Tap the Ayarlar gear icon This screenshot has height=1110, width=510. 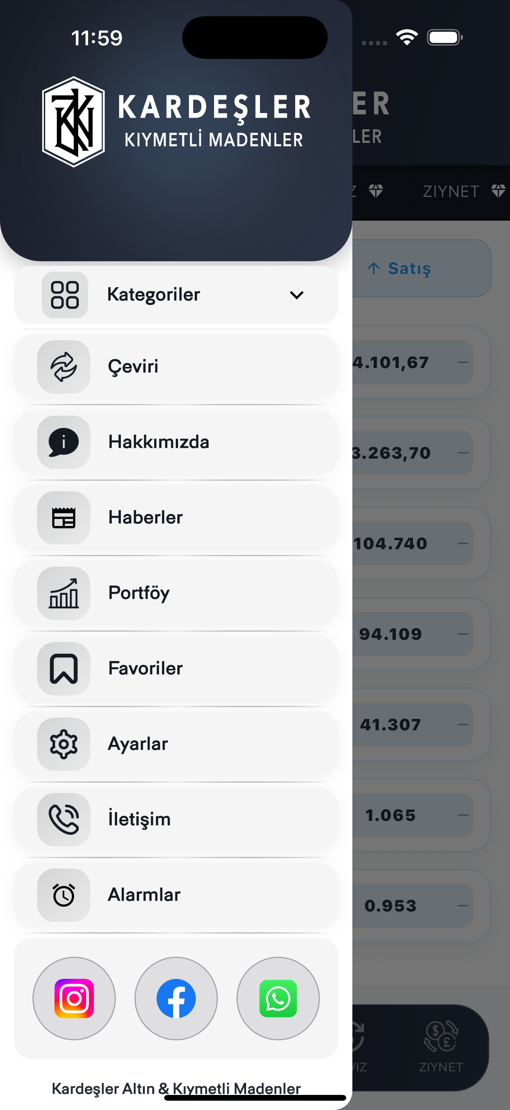coord(64,744)
